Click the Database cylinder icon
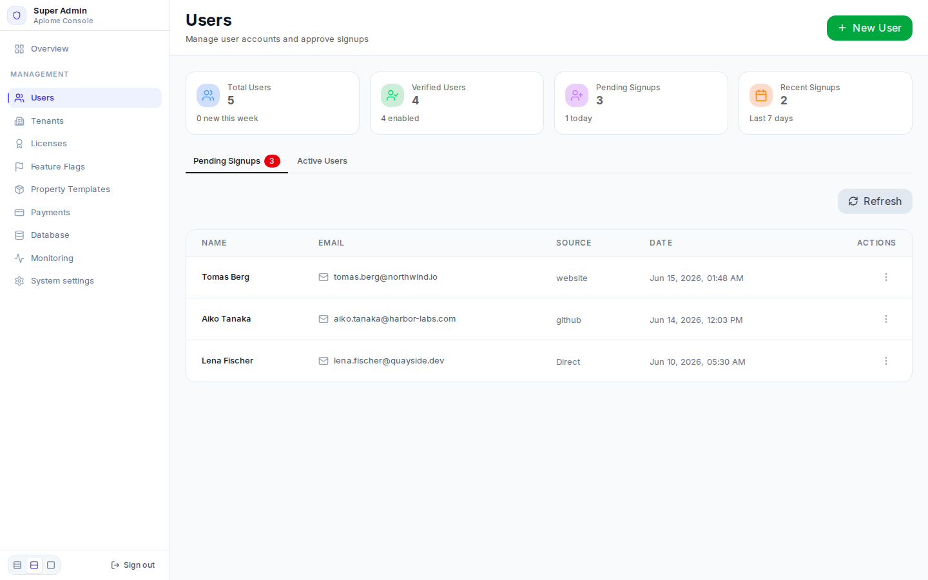Screen dimensions: 928x580 click(19, 235)
